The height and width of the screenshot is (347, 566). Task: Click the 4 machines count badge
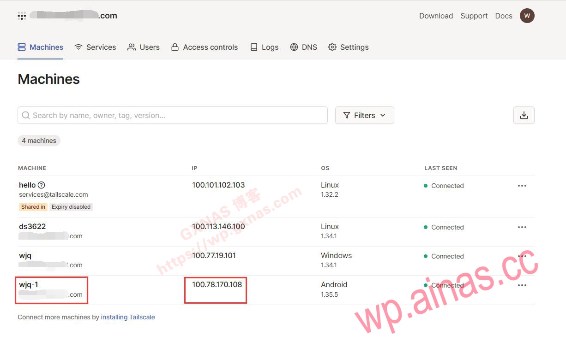click(39, 141)
